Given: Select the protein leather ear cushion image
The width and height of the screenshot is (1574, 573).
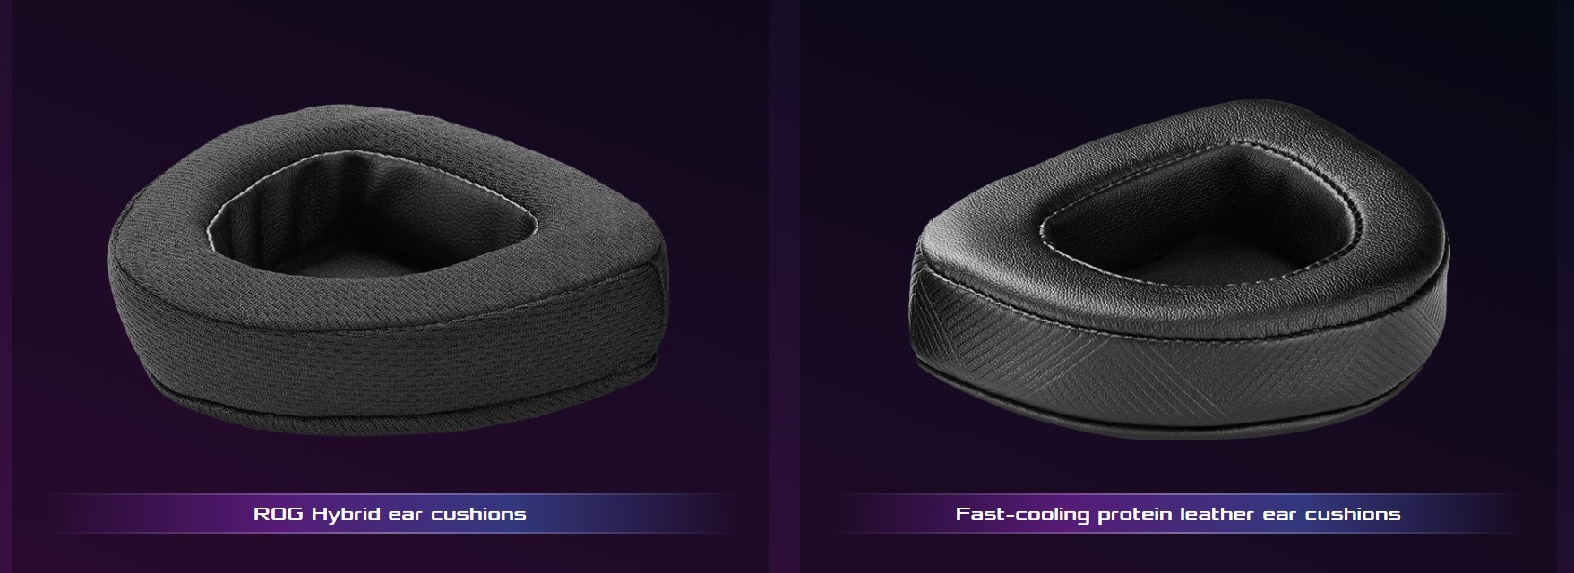Looking at the screenshot, I should point(1179,270).
